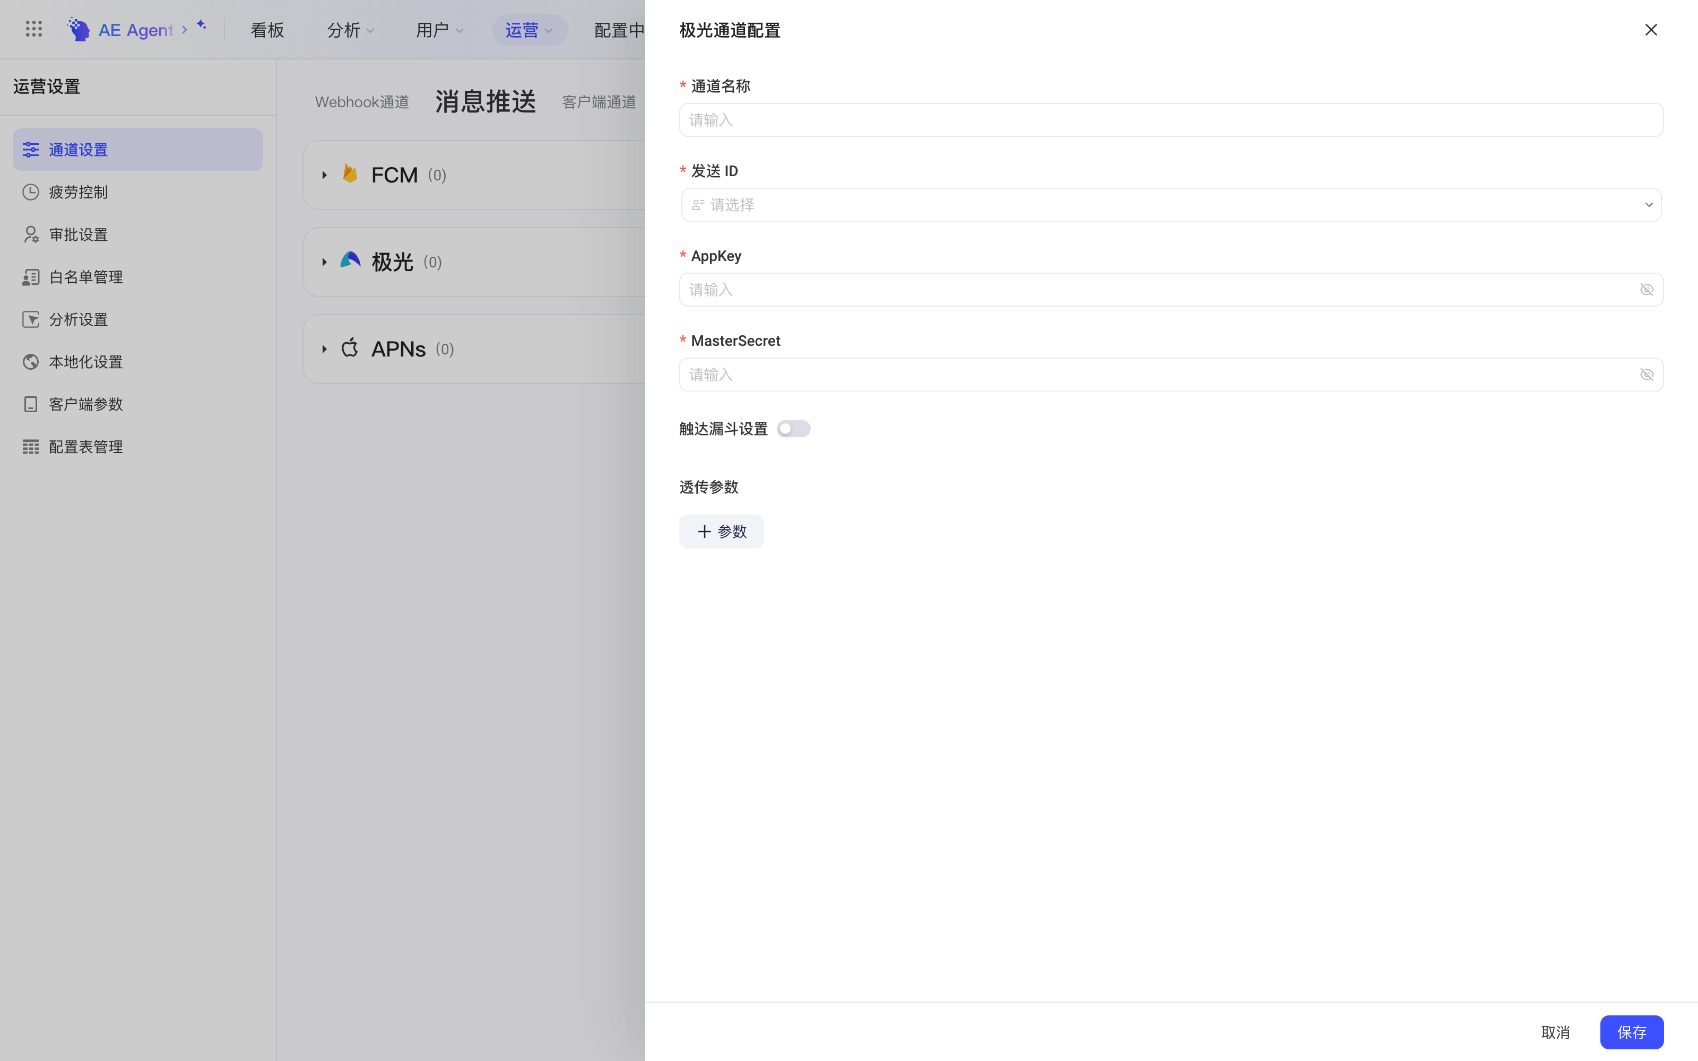This screenshot has height=1061, width=1698.
Task: Switch to the 客户端通道 tab
Action: pos(599,102)
